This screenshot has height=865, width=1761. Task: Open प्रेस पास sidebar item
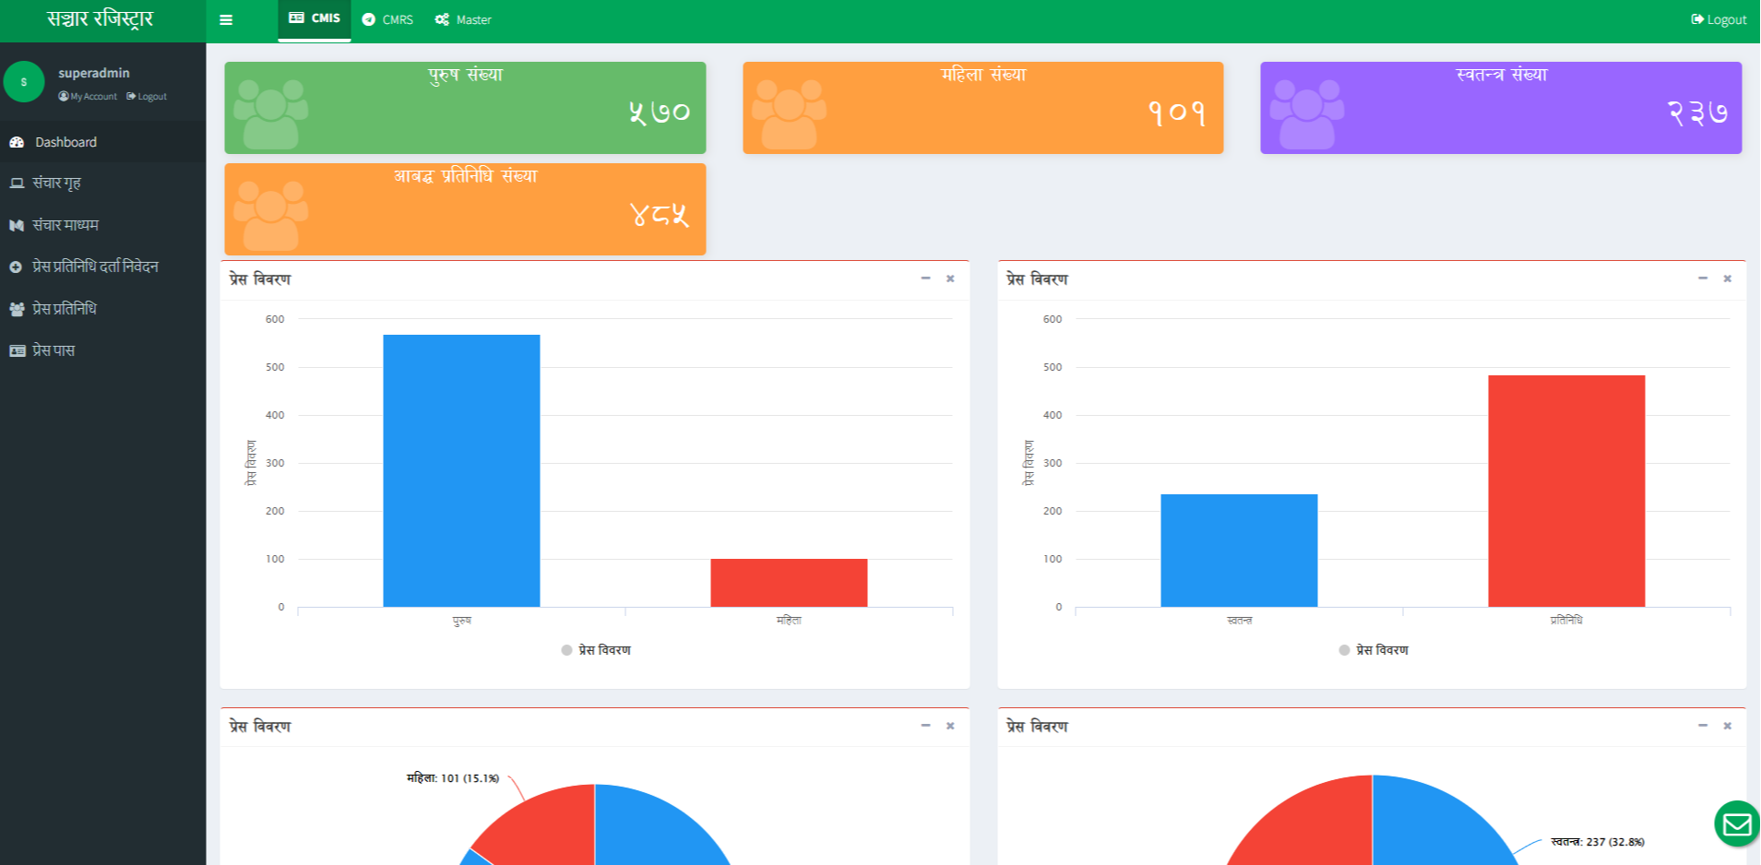click(x=102, y=350)
